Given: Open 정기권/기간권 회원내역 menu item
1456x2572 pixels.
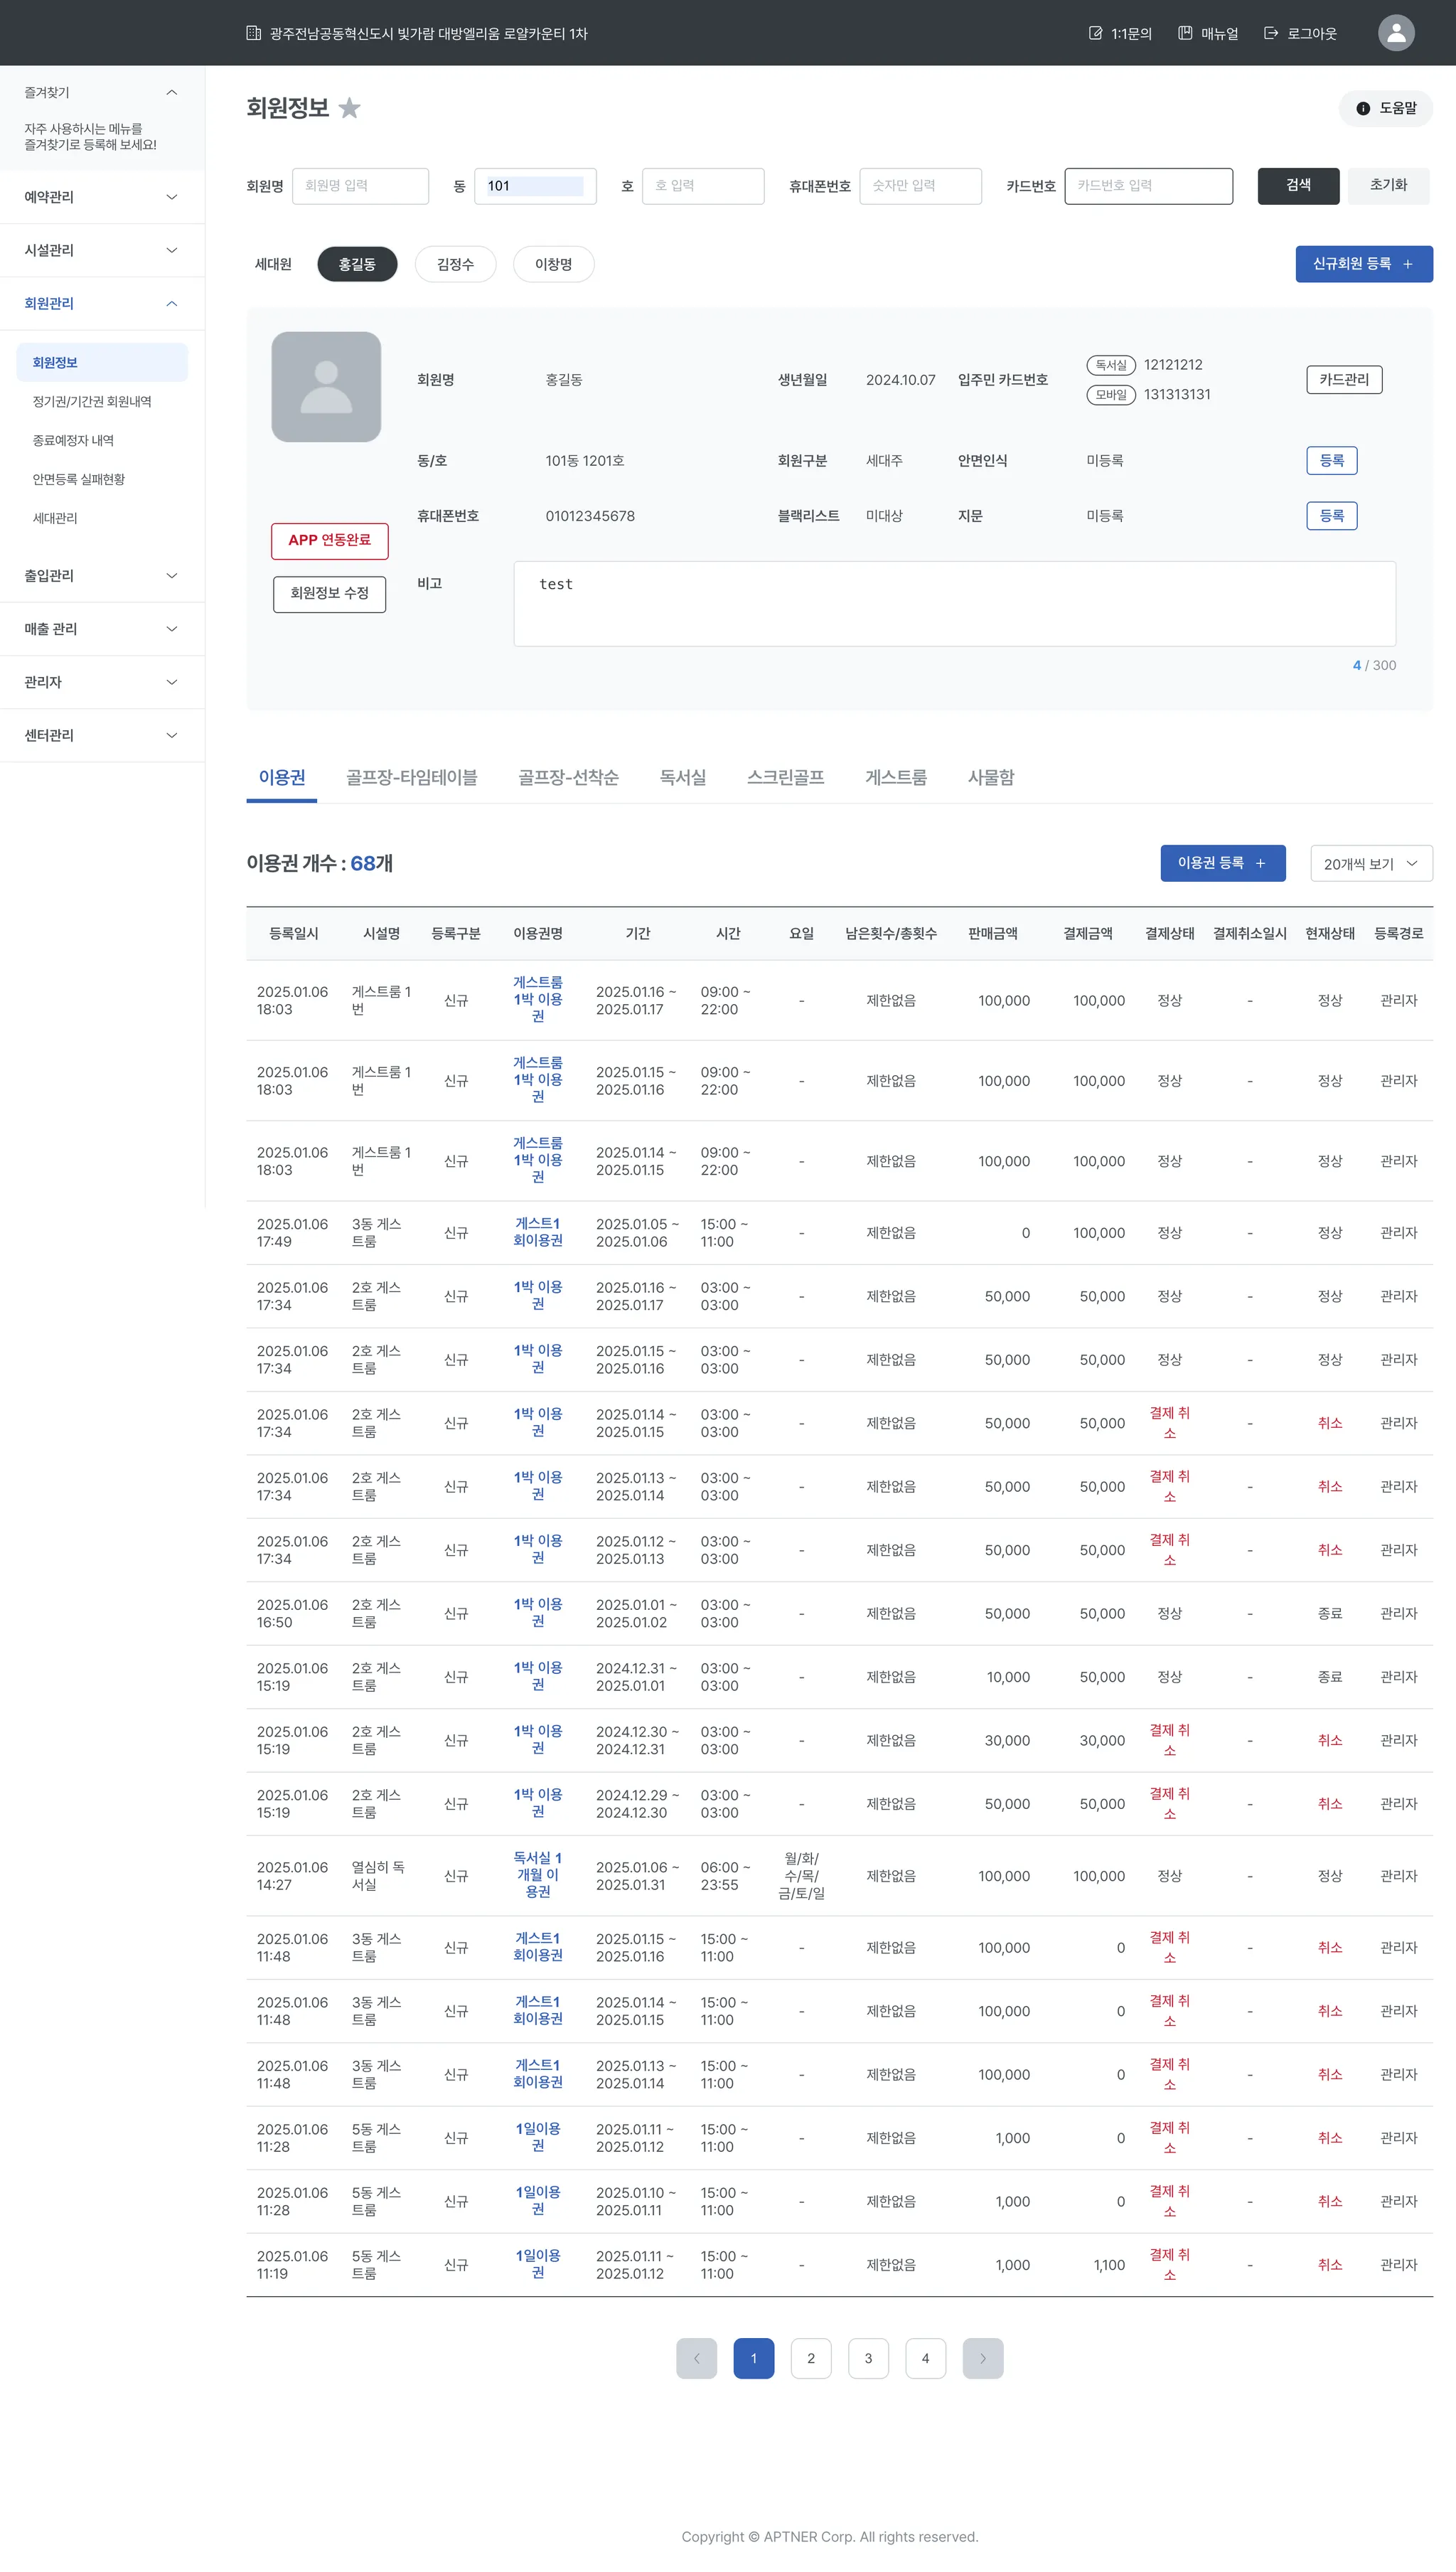Looking at the screenshot, I should [x=92, y=401].
